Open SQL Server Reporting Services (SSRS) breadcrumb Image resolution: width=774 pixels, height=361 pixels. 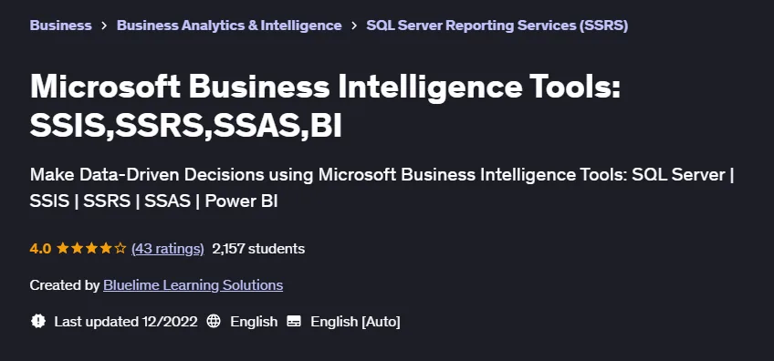pos(497,26)
